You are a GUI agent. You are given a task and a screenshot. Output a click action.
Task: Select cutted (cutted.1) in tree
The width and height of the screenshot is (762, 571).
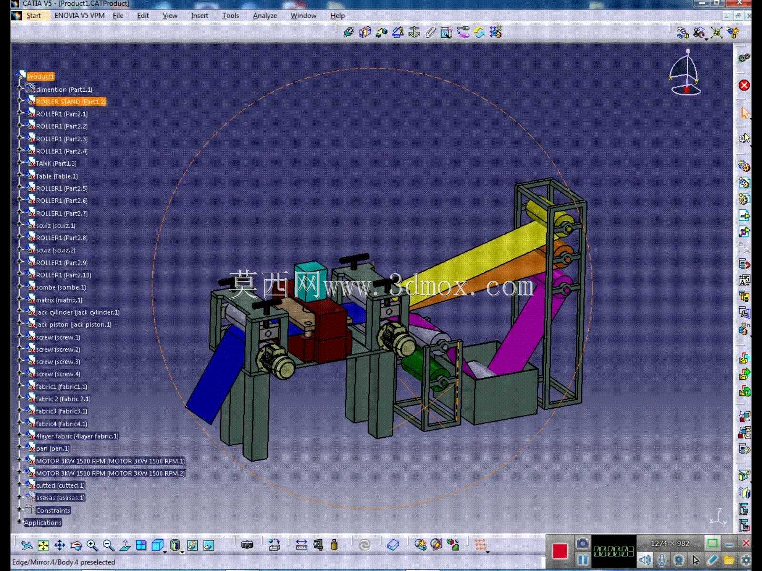[x=60, y=486]
